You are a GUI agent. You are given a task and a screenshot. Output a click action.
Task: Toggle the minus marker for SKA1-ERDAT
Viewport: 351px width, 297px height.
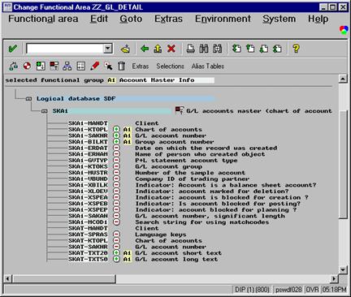116,148
